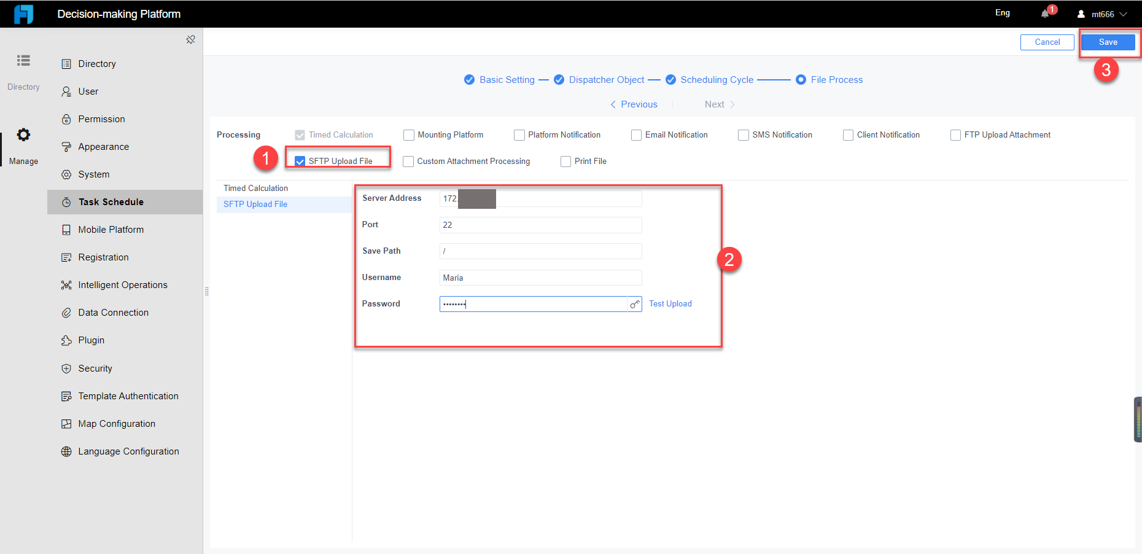Save the task schedule configuration
Viewport: 1142px width, 554px height.
pos(1108,42)
